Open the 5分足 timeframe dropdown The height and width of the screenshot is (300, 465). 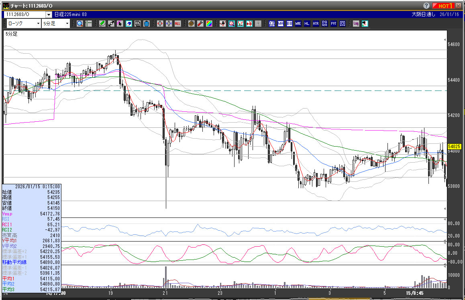click(x=55, y=24)
